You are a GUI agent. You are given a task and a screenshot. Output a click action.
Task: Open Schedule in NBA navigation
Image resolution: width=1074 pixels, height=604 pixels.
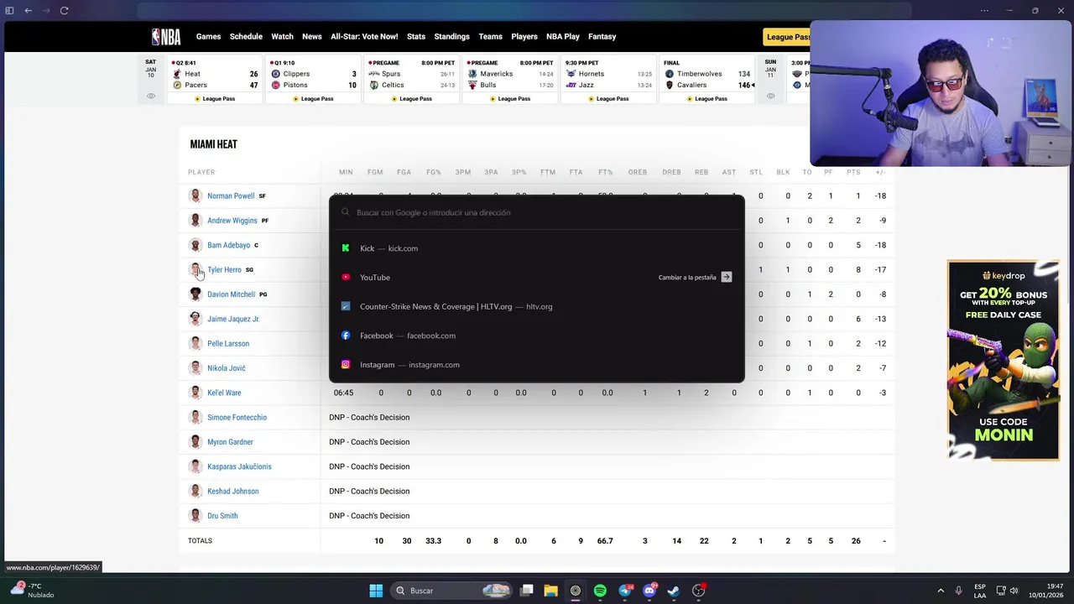(x=246, y=36)
